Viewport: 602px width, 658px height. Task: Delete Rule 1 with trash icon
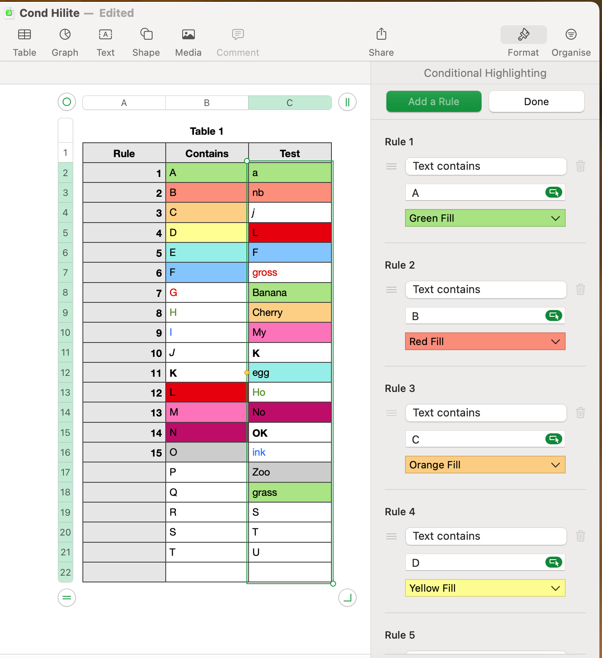tap(580, 166)
